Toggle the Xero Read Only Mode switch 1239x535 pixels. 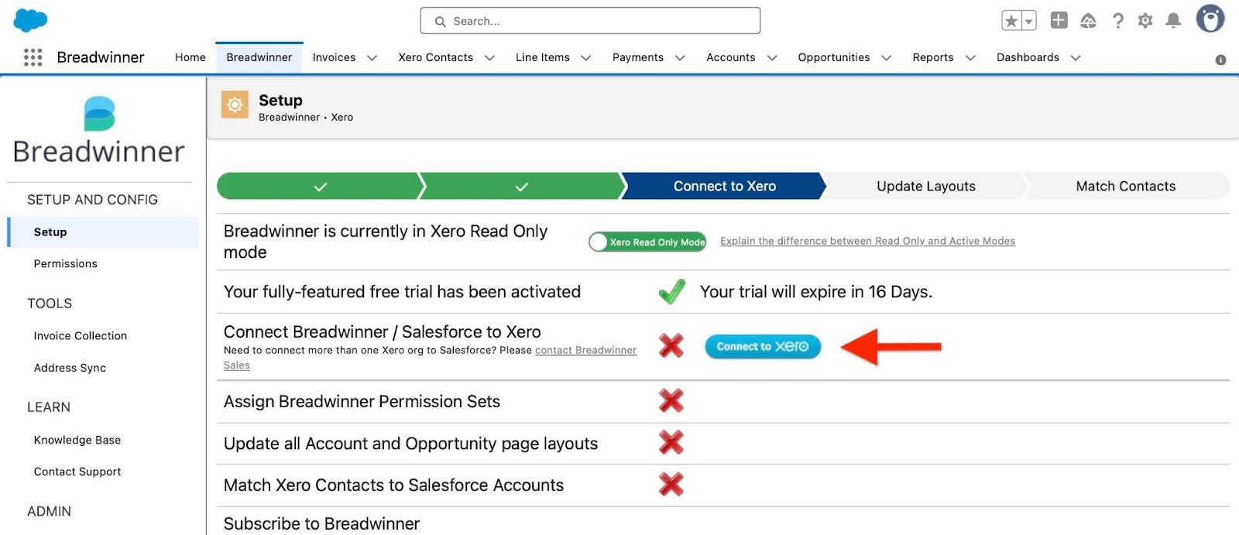coord(647,242)
